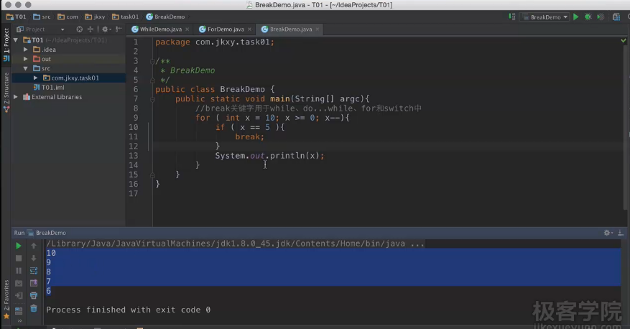The image size is (630, 329).
Task: Rerun the program in the Run panel
Action: click(x=19, y=246)
